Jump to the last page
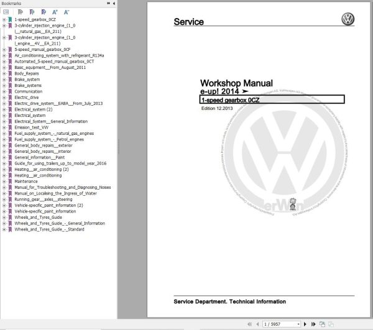 tap(313, 324)
